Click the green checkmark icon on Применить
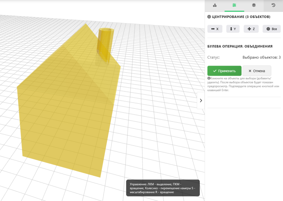 pos(214,70)
